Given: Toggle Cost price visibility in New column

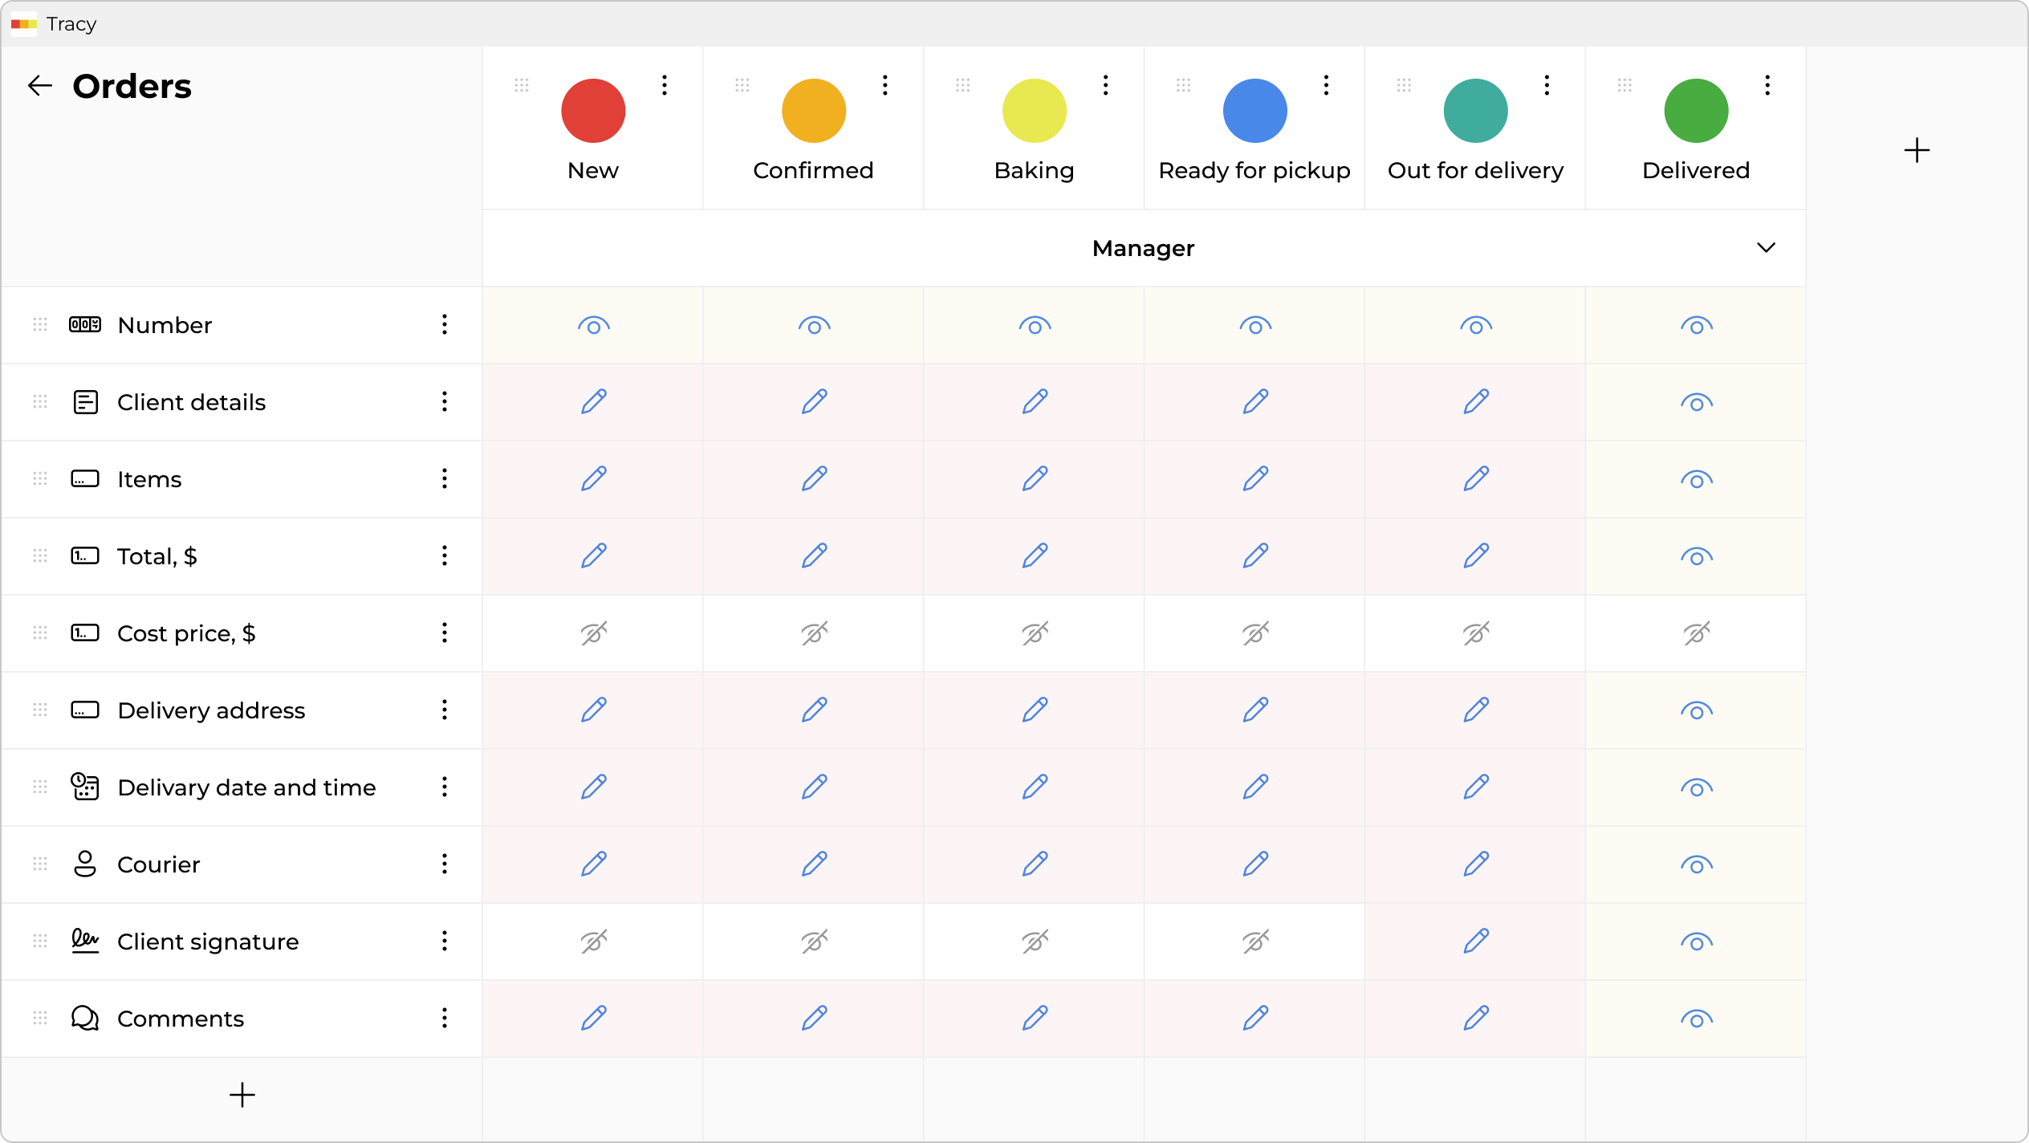Looking at the screenshot, I should coord(593,633).
